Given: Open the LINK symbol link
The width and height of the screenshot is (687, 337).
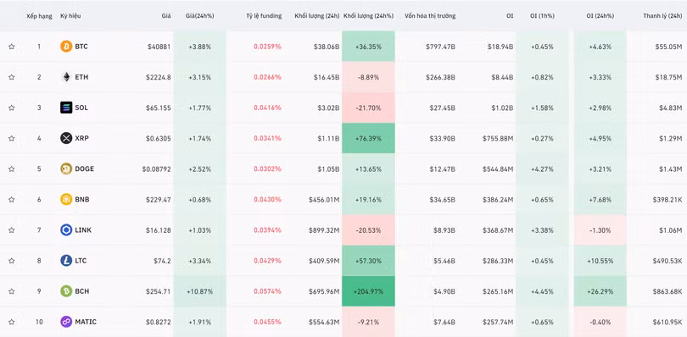Looking at the screenshot, I should pos(83,230).
